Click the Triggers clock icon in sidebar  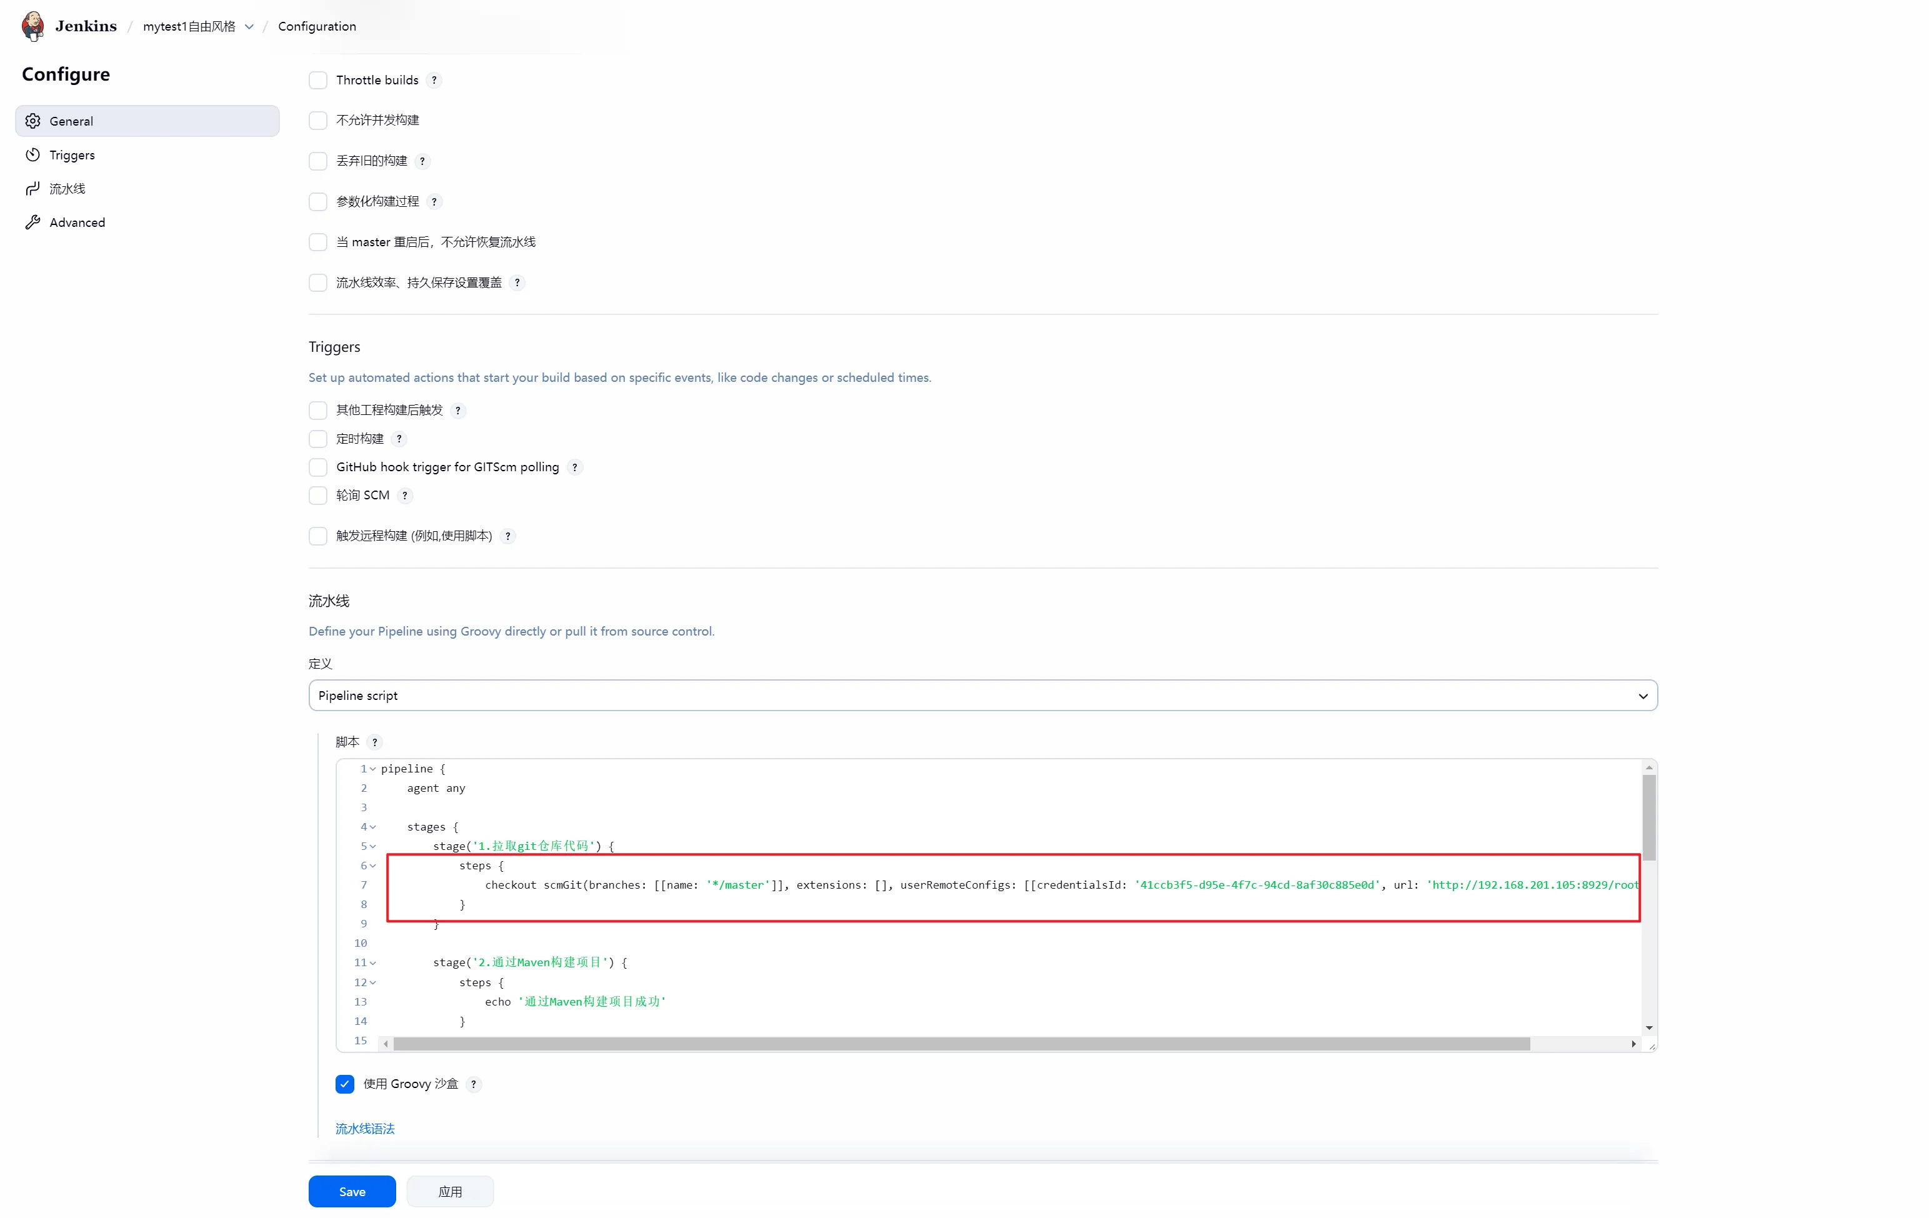coord(33,154)
